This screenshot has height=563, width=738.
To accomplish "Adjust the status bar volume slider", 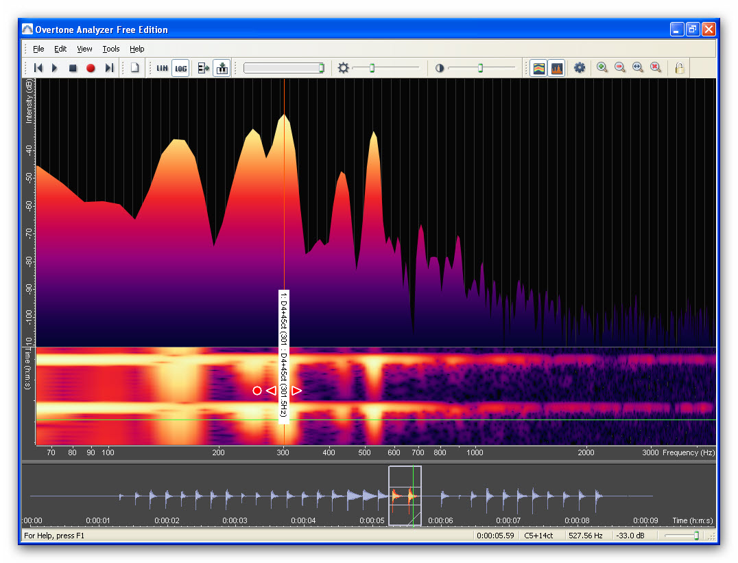I will 697,536.
